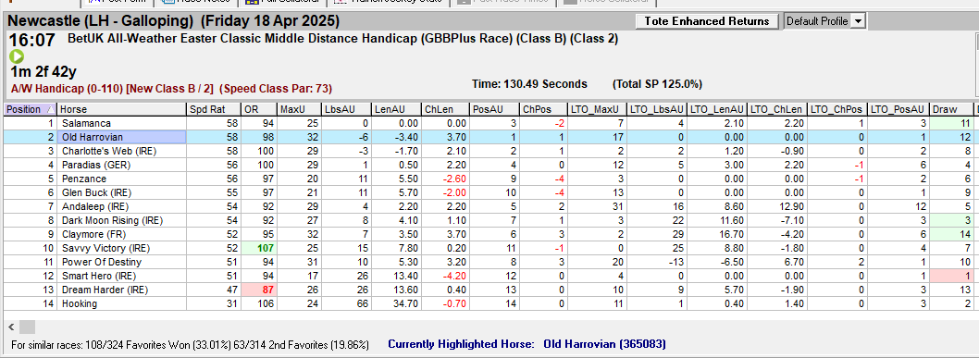979x358 pixels.
Task: Click the LTO_LbsAU column header
Action: tap(657, 109)
